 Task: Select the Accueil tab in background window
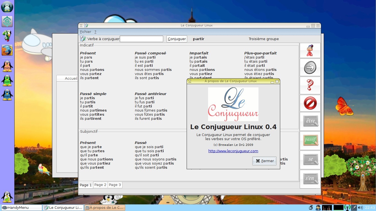coord(71,78)
